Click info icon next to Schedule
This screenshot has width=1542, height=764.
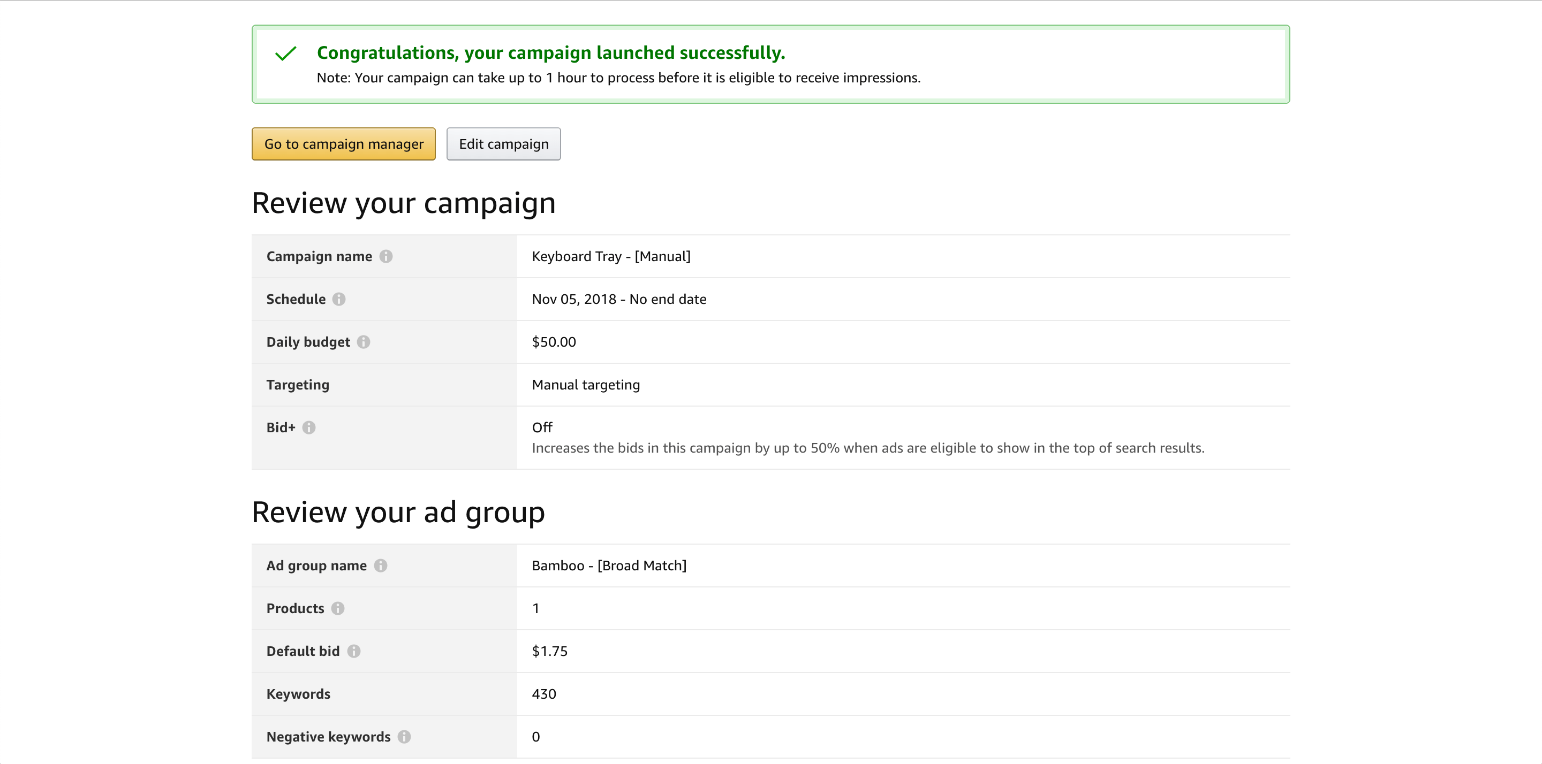339,299
